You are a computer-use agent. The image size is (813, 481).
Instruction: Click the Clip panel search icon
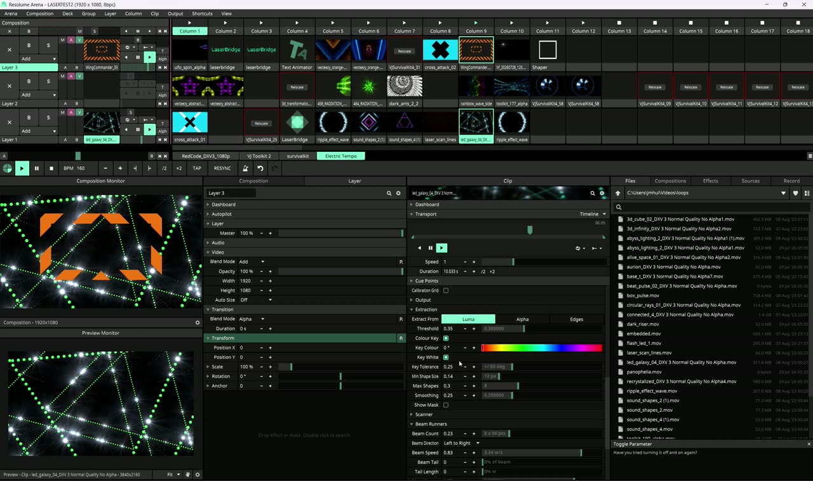(593, 193)
